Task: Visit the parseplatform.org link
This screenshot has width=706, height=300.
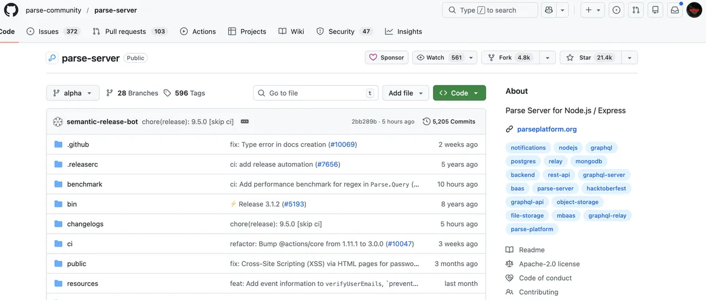Action: tap(547, 129)
